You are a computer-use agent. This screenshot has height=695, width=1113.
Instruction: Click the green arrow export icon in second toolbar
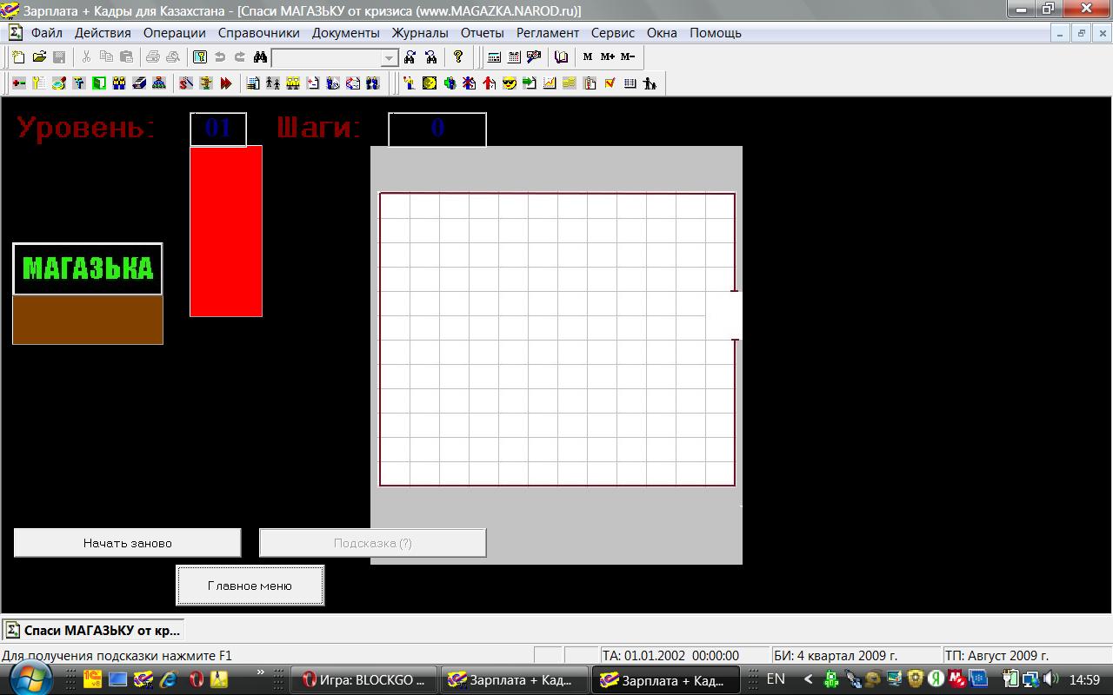point(529,83)
